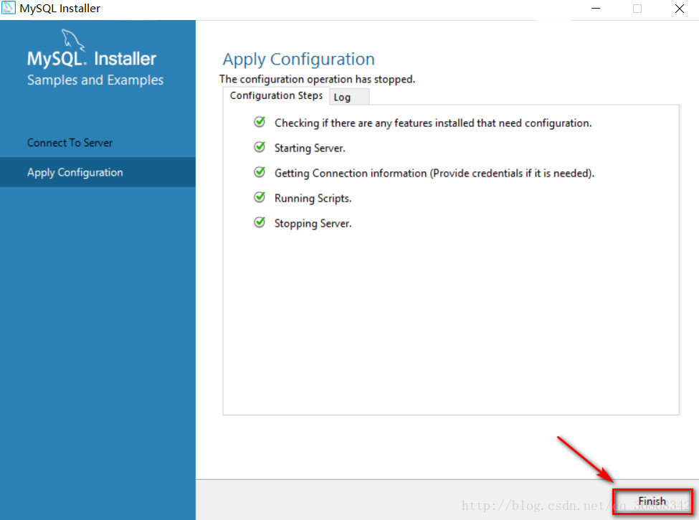This screenshot has height=520, width=699.
Task: Close the MySQL Installer window
Action: coord(680,9)
